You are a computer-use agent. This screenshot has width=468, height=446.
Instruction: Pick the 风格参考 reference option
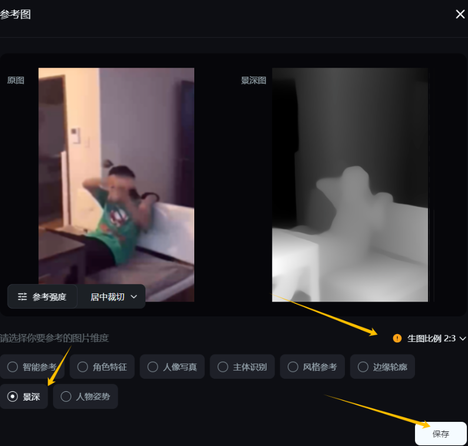click(x=313, y=367)
